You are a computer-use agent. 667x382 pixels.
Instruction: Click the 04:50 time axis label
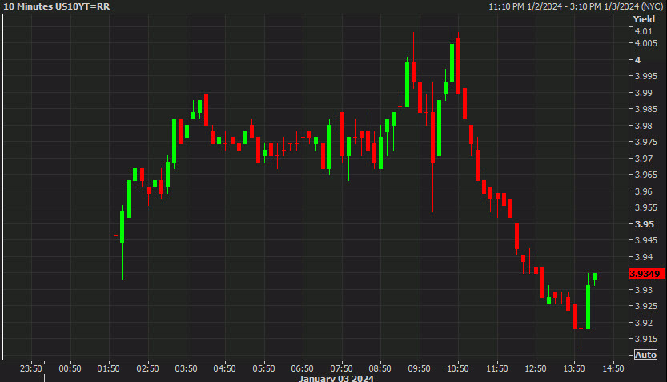[x=224, y=368]
